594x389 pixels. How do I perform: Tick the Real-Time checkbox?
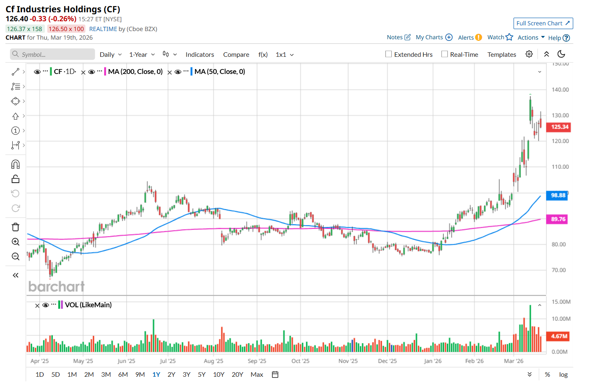tap(444, 54)
